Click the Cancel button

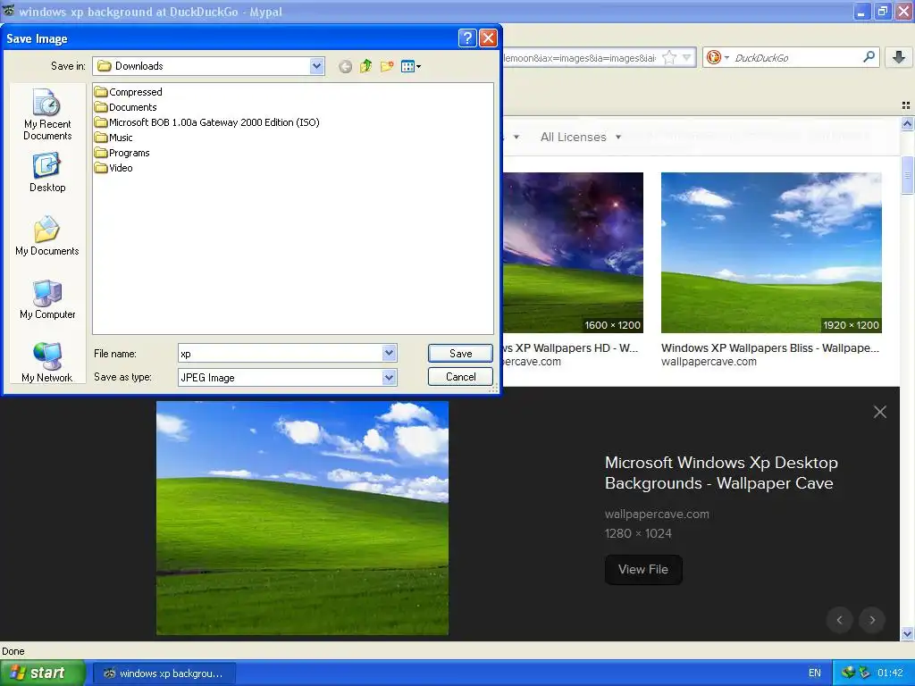pyautogui.click(x=460, y=377)
